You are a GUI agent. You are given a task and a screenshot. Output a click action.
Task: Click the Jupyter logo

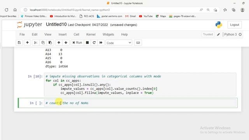click(x=30, y=24)
